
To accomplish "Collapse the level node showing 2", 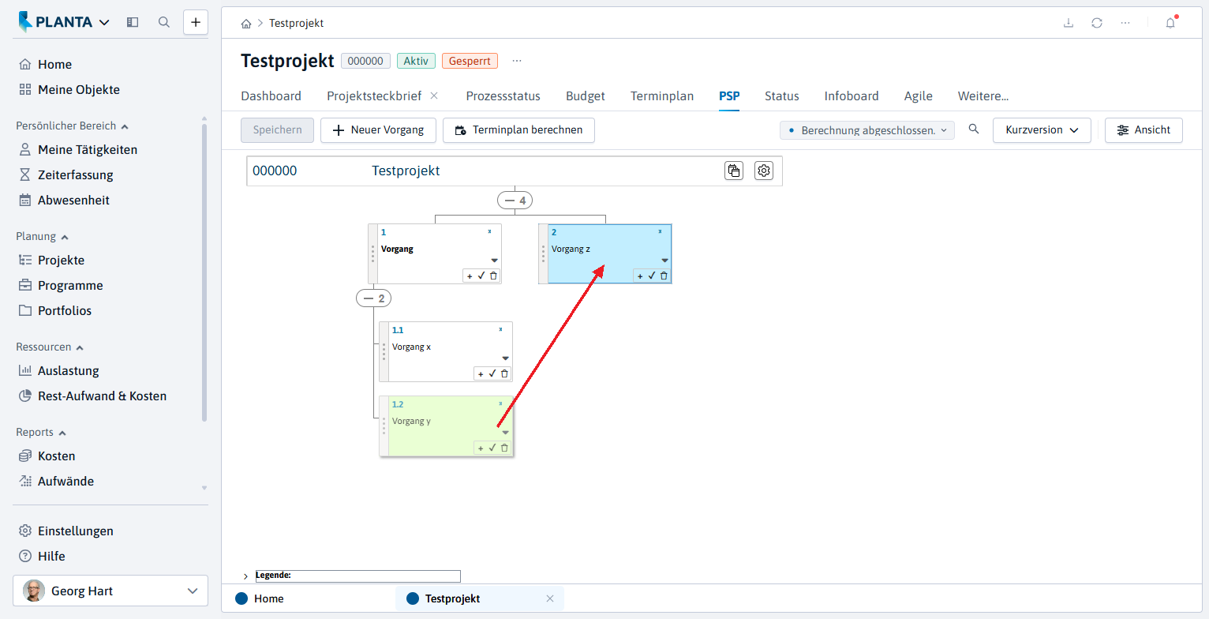I will 374,298.
